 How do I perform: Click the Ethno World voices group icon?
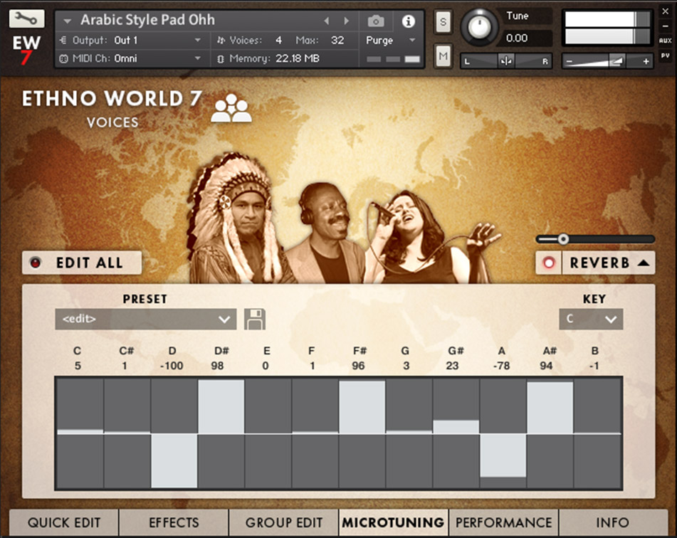click(231, 108)
